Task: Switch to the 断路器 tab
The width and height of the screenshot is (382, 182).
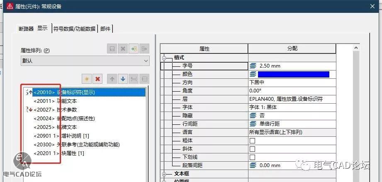Action: (x=26, y=29)
